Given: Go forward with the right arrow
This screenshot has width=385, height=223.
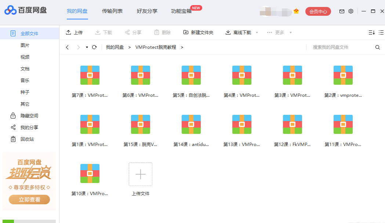Looking at the screenshot, I should [78, 47].
